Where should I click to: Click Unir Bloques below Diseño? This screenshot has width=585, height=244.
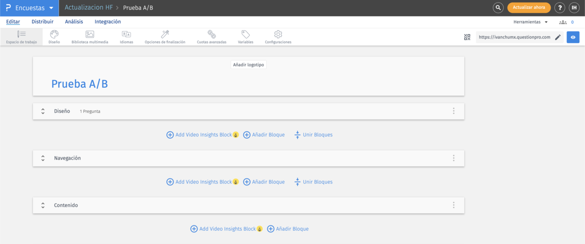point(313,135)
